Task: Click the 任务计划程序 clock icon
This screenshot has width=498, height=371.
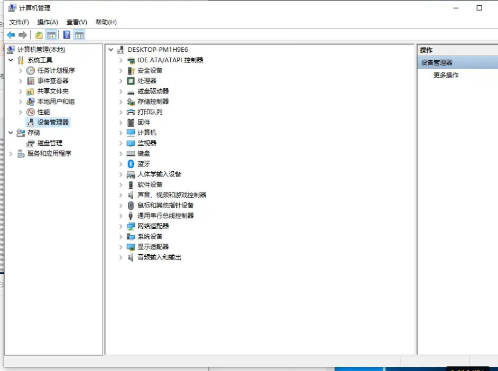Action: (31, 70)
